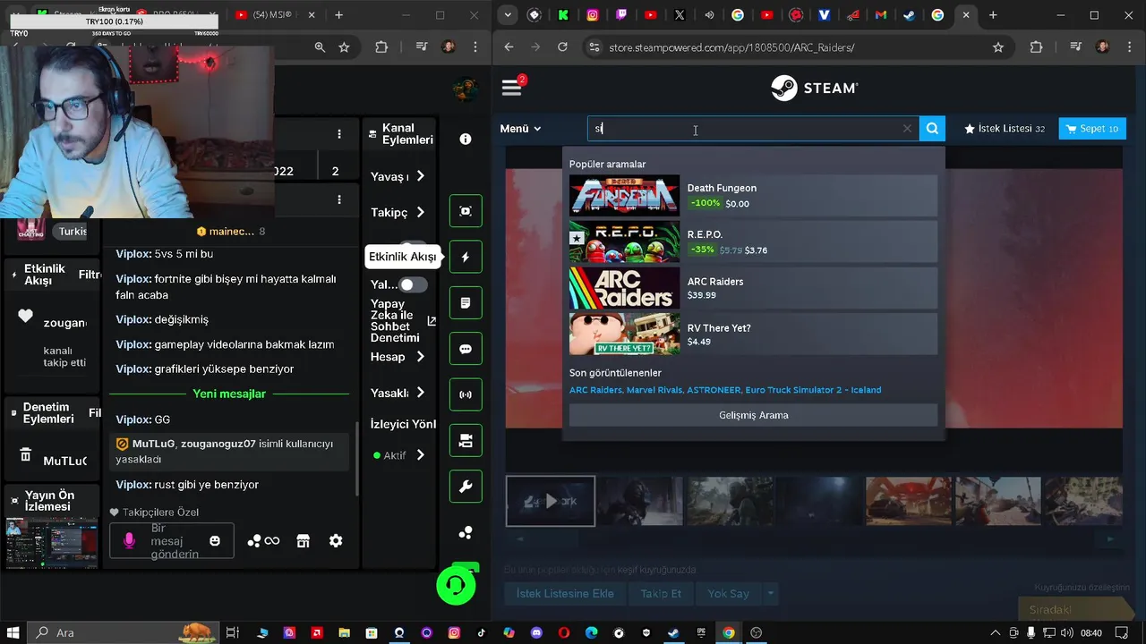
Task: Open recently viewed ARC Raiders, Marvel Rivals link
Action: 725,390
